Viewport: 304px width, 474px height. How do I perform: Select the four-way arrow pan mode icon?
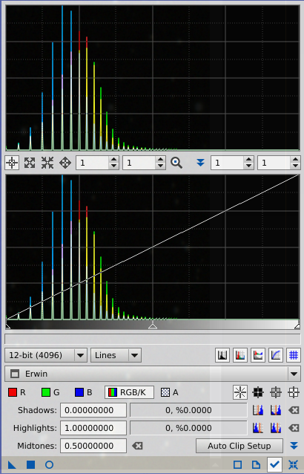(65, 163)
